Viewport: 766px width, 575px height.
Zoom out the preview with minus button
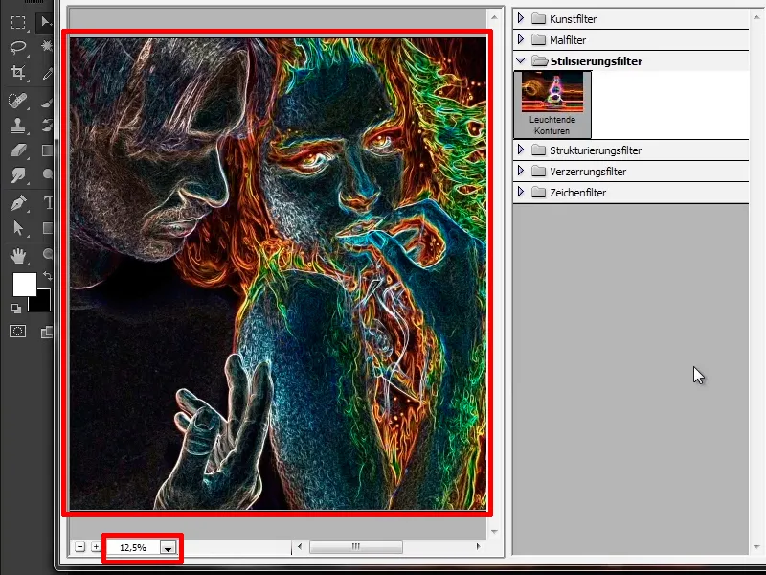pos(80,547)
